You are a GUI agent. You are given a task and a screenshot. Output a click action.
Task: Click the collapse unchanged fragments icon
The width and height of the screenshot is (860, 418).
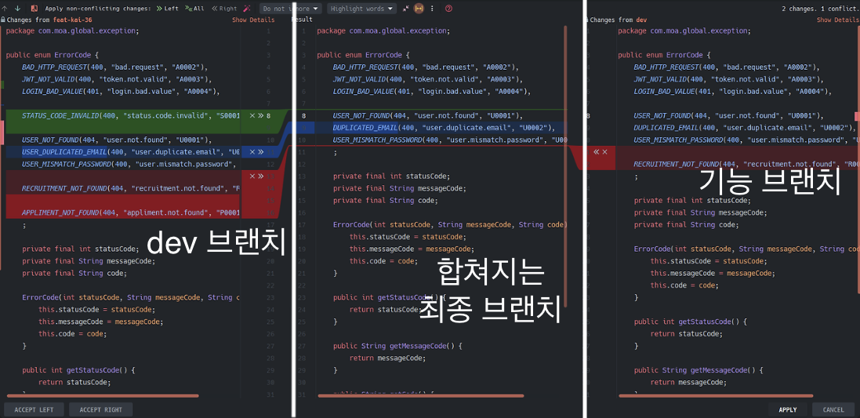406,8
